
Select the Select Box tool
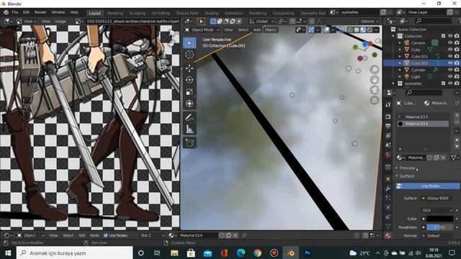click(x=189, y=43)
